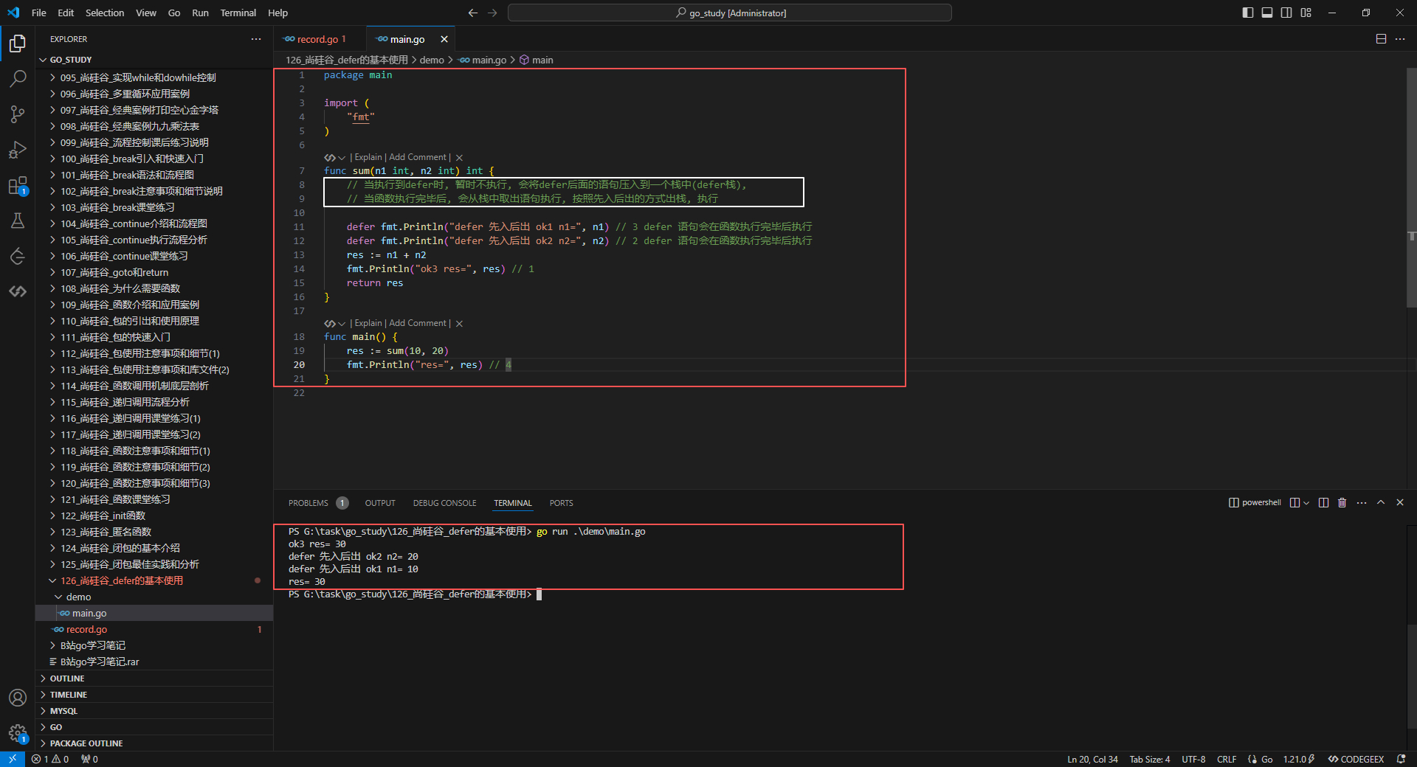Switch to the DEBUG CONSOLE tab

click(x=444, y=503)
